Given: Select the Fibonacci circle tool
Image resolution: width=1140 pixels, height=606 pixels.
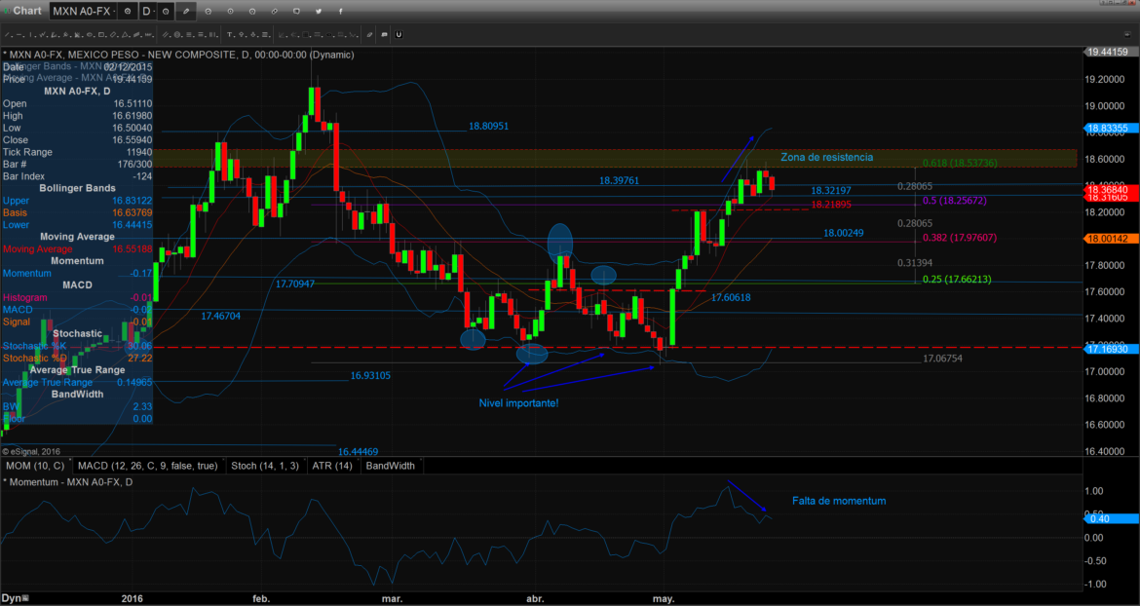Looking at the screenshot, I should click(177, 34).
